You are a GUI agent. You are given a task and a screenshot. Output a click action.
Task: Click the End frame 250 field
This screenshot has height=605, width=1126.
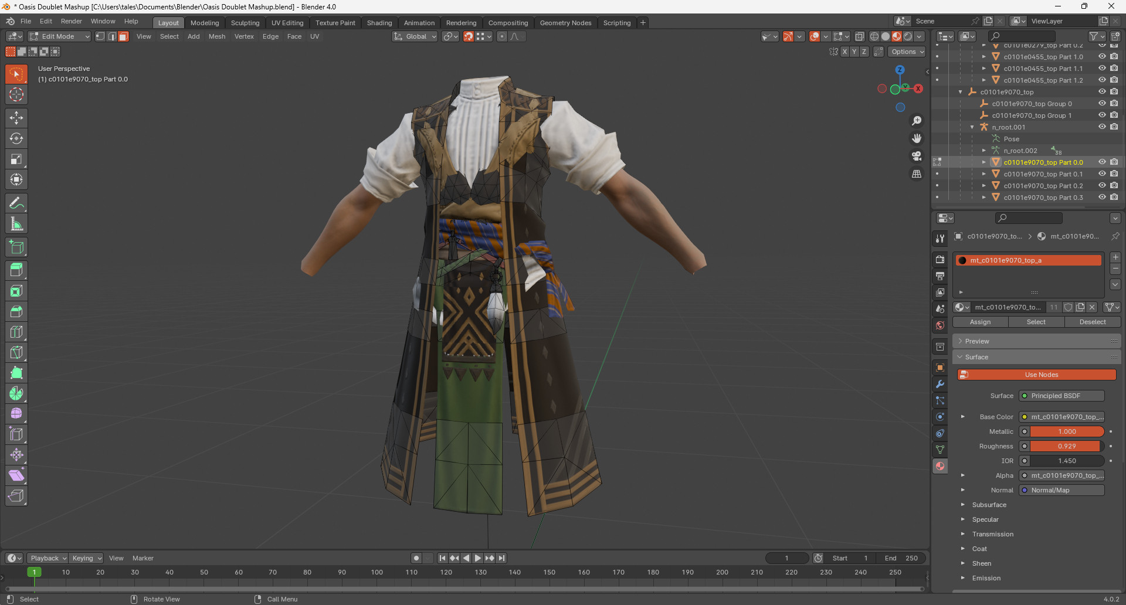(901, 558)
